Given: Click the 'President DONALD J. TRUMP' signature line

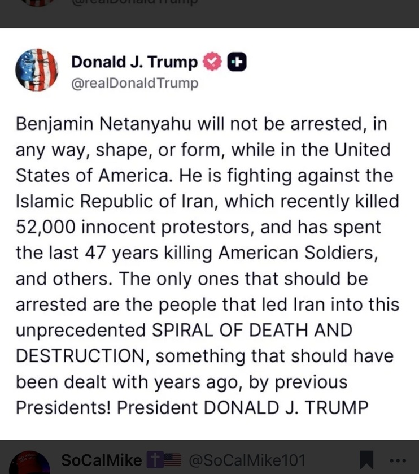Looking at the screenshot, I should pyautogui.click(x=243, y=407).
